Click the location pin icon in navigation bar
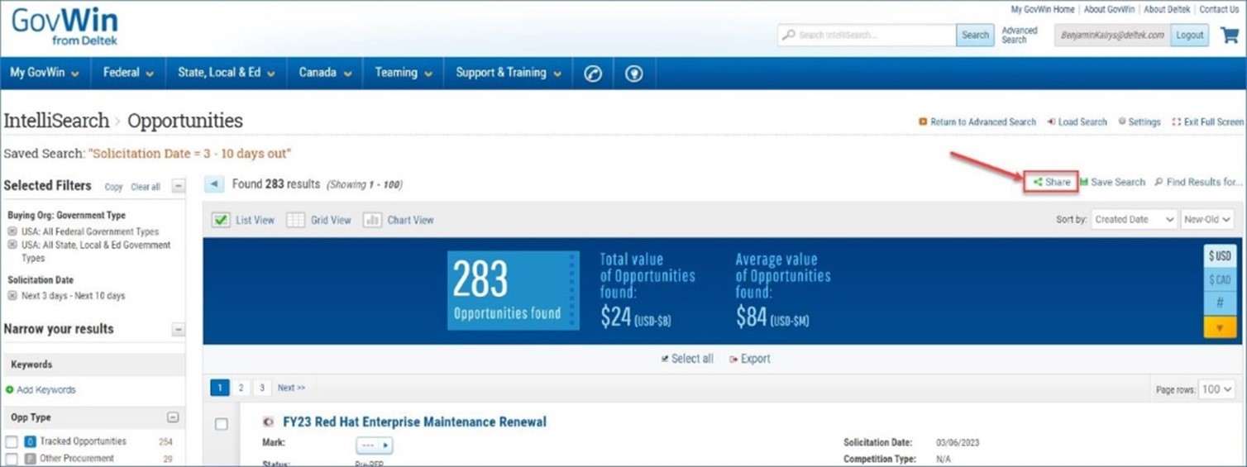 634,74
